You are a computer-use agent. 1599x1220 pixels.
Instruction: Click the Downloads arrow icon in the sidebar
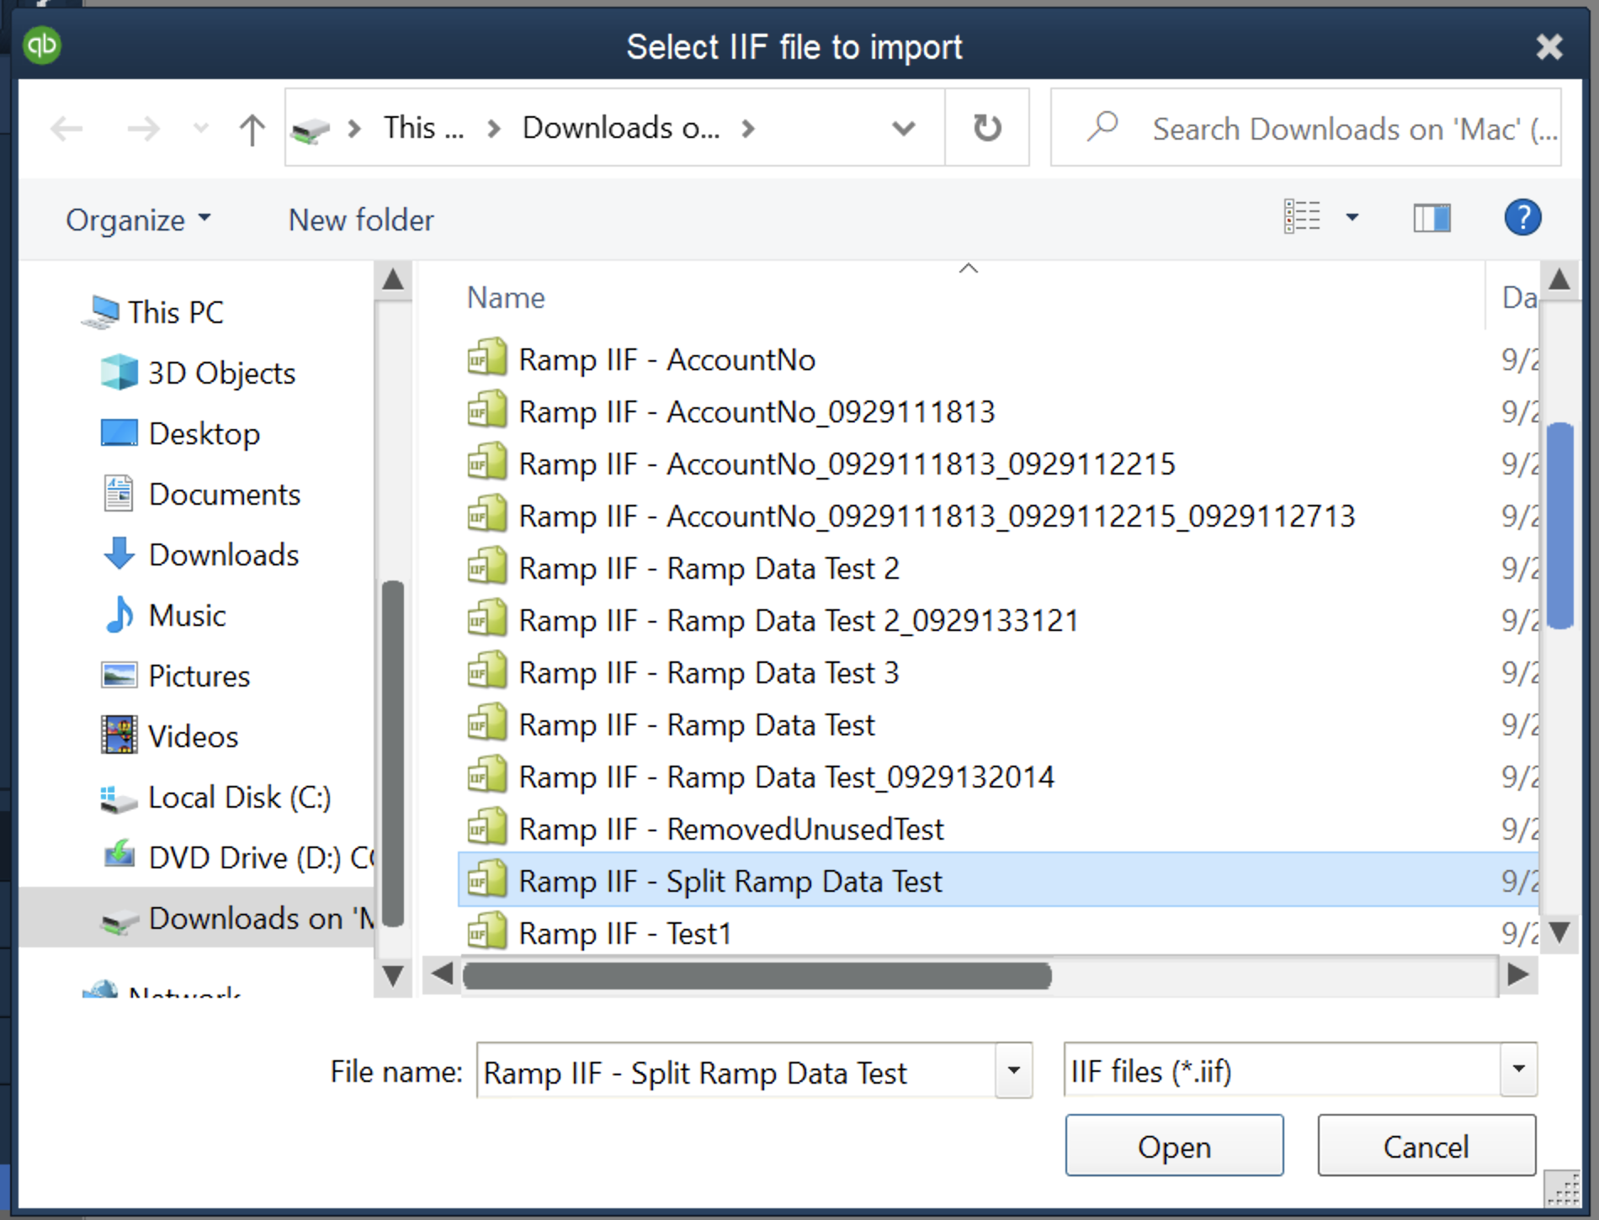coord(119,554)
